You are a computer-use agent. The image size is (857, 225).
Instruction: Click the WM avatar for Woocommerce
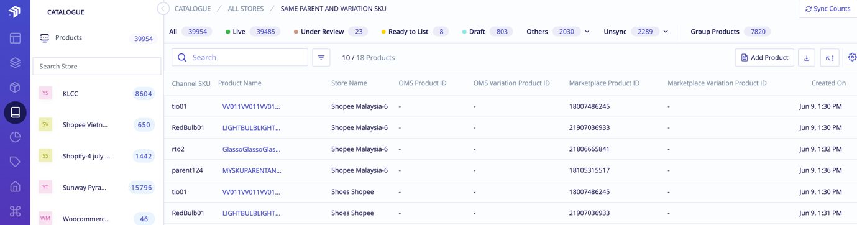[x=45, y=218]
